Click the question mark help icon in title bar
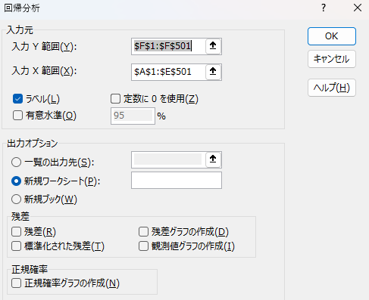Screen dimensions: 369x300 click(324, 8)
